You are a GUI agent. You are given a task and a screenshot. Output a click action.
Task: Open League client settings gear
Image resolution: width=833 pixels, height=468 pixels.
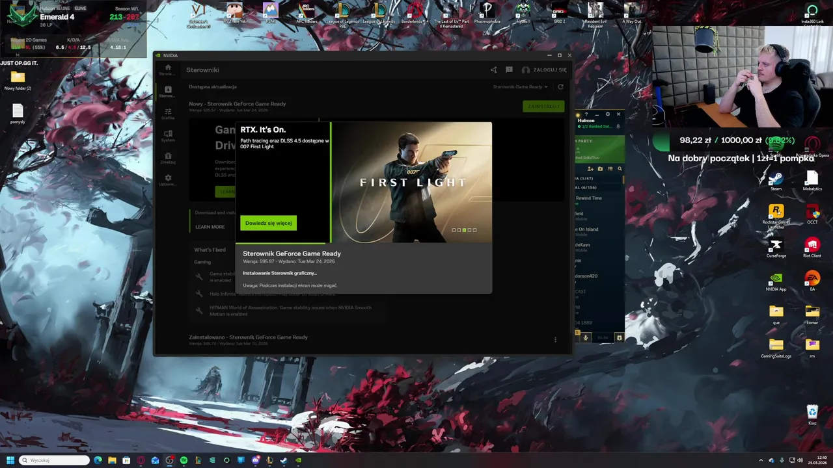[x=608, y=114]
